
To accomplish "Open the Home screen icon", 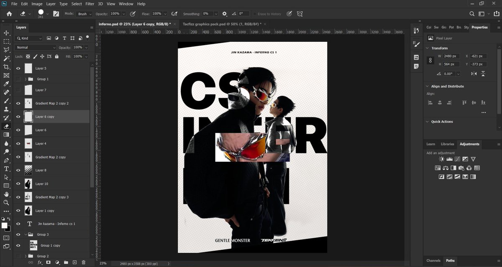I will click(x=9, y=14).
